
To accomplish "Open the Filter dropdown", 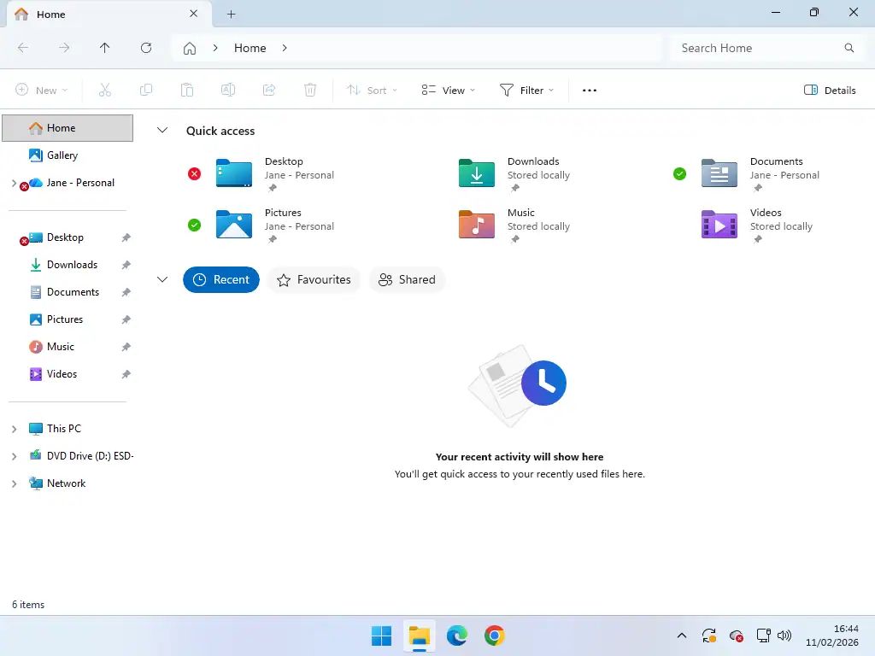I will pos(527,90).
